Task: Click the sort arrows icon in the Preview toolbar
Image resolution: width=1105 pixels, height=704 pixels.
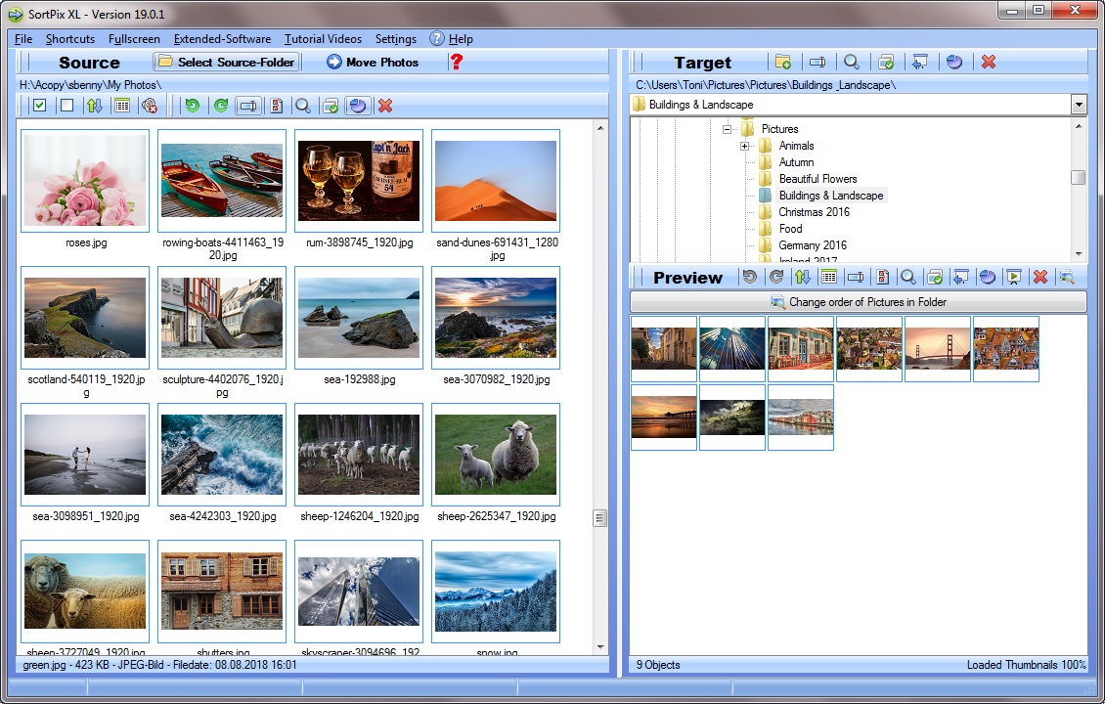Action: [x=804, y=277]
